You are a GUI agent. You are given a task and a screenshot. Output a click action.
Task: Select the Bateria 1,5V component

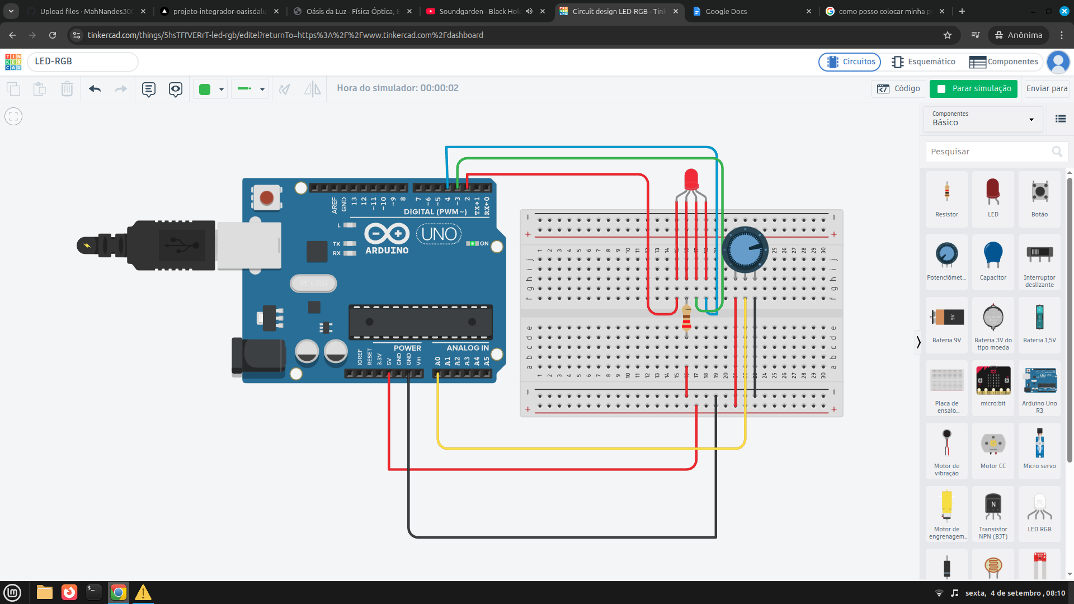(x=1039, y=324)
